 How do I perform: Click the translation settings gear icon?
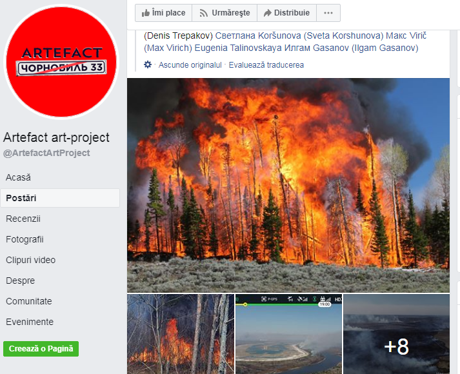[x=148, y=64]
